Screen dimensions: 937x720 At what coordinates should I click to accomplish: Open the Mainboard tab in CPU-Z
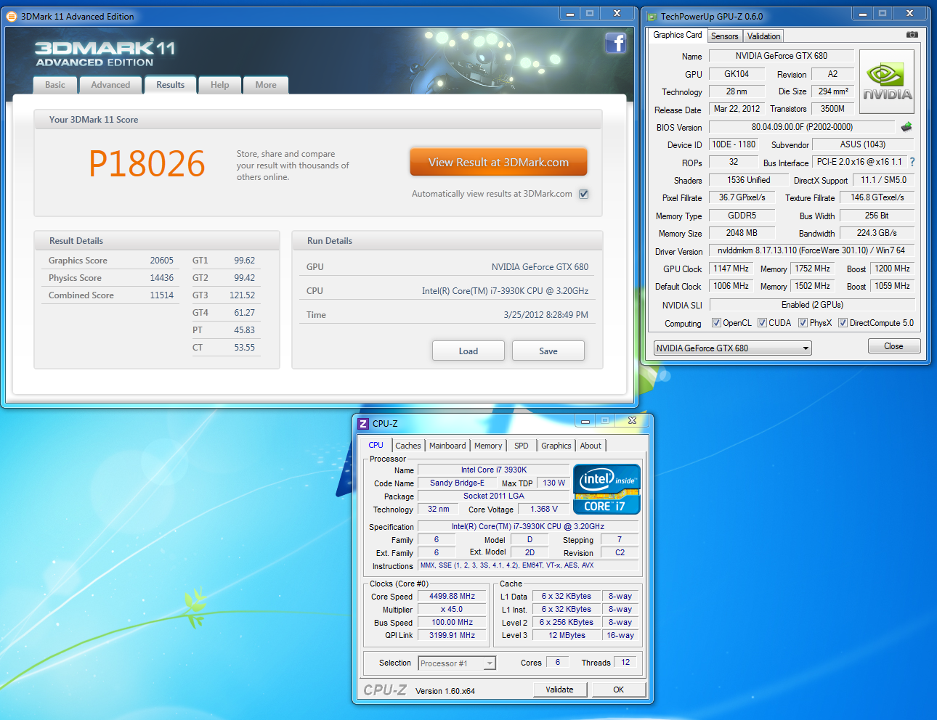tap(447, 446)
